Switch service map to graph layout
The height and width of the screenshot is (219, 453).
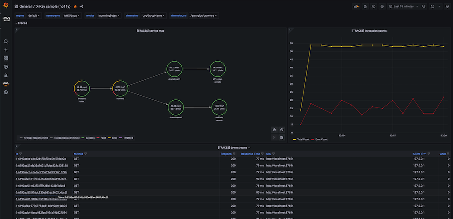point(275,138)
